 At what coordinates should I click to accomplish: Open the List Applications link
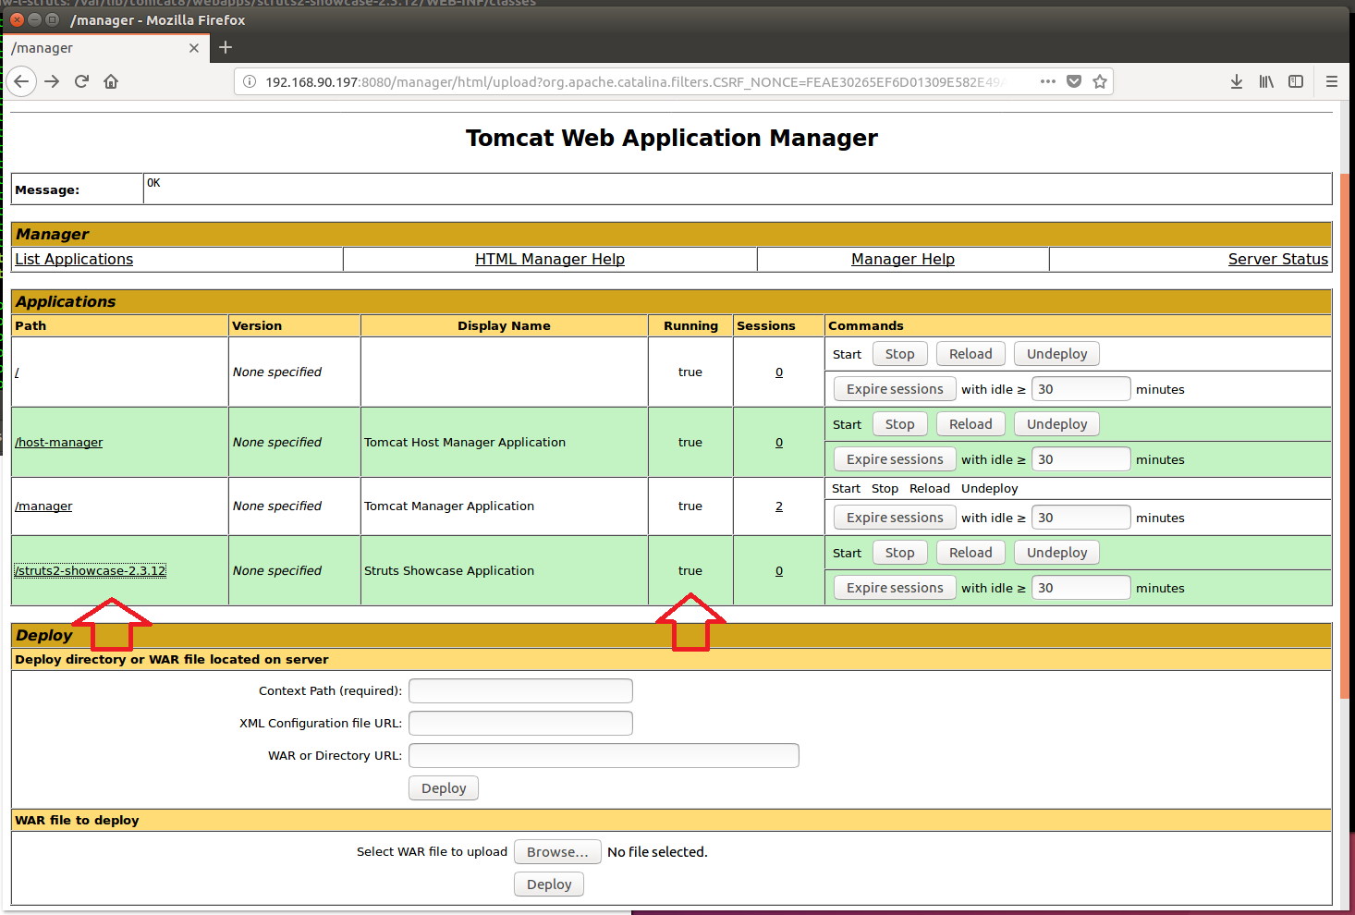(x=74, y=260)
